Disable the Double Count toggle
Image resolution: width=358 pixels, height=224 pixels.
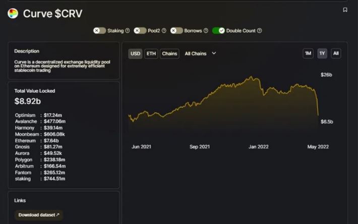[218, 31]
